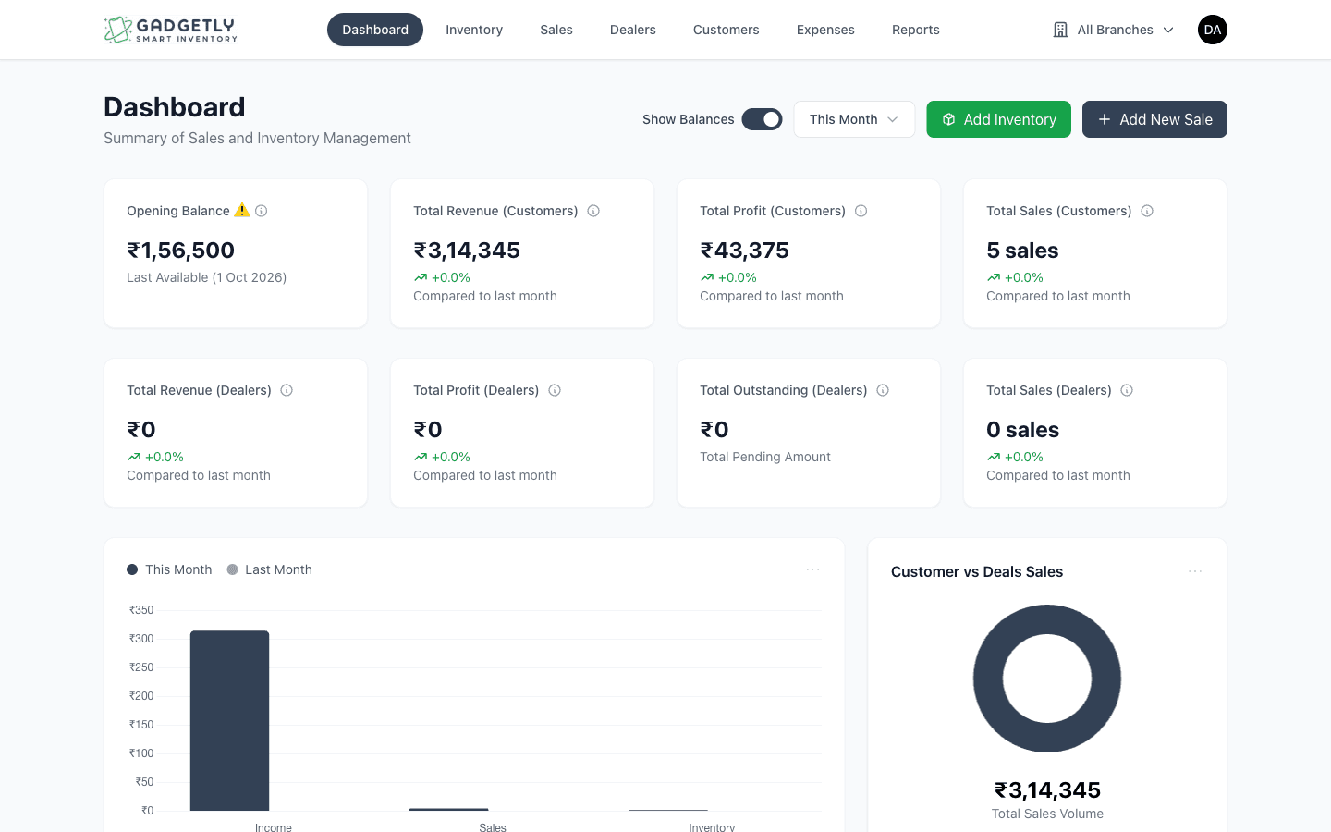The height and width of the screenshot is (832, 1331).
Task: Open the Dashboard tab
Action: tap(375, 30)
